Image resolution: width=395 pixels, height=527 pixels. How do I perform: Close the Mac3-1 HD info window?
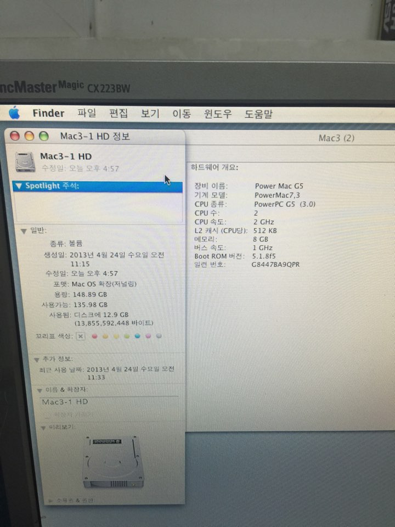15,136
